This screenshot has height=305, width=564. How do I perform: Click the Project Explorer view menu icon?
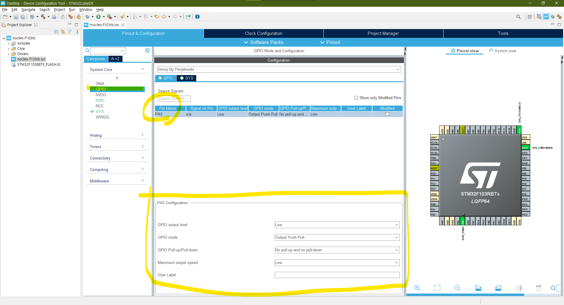pos(77,32)
